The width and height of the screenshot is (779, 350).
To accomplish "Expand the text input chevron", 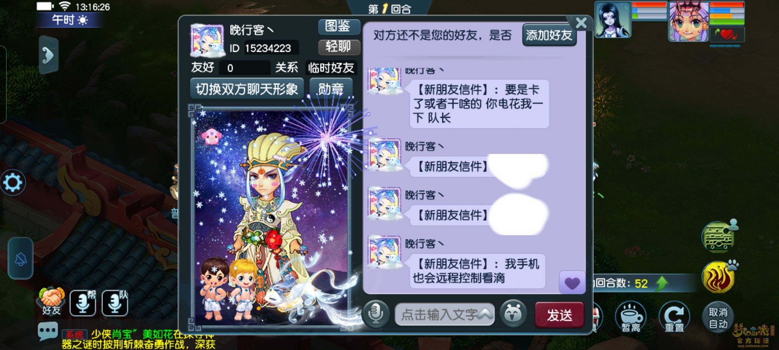I will pos(485,313).
